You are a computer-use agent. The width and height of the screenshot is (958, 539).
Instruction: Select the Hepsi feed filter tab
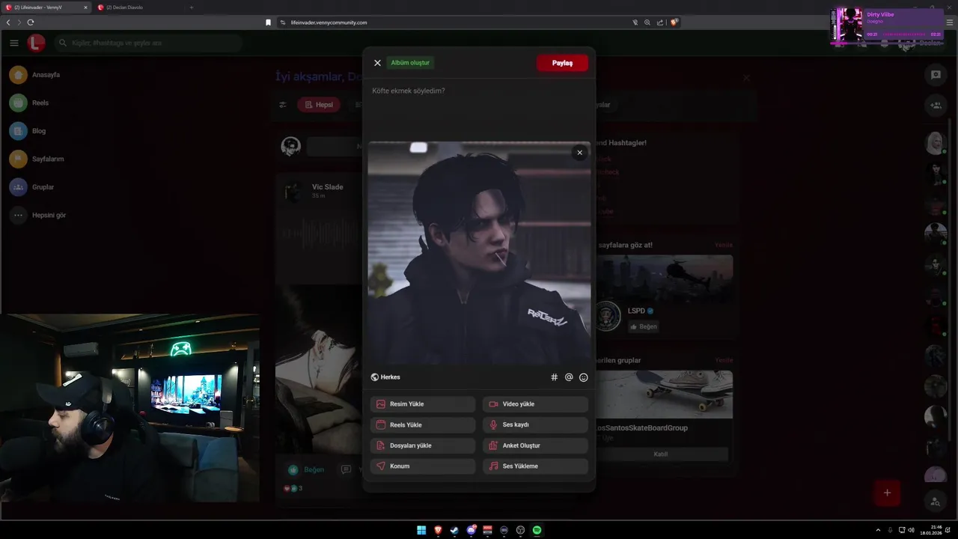319,105
